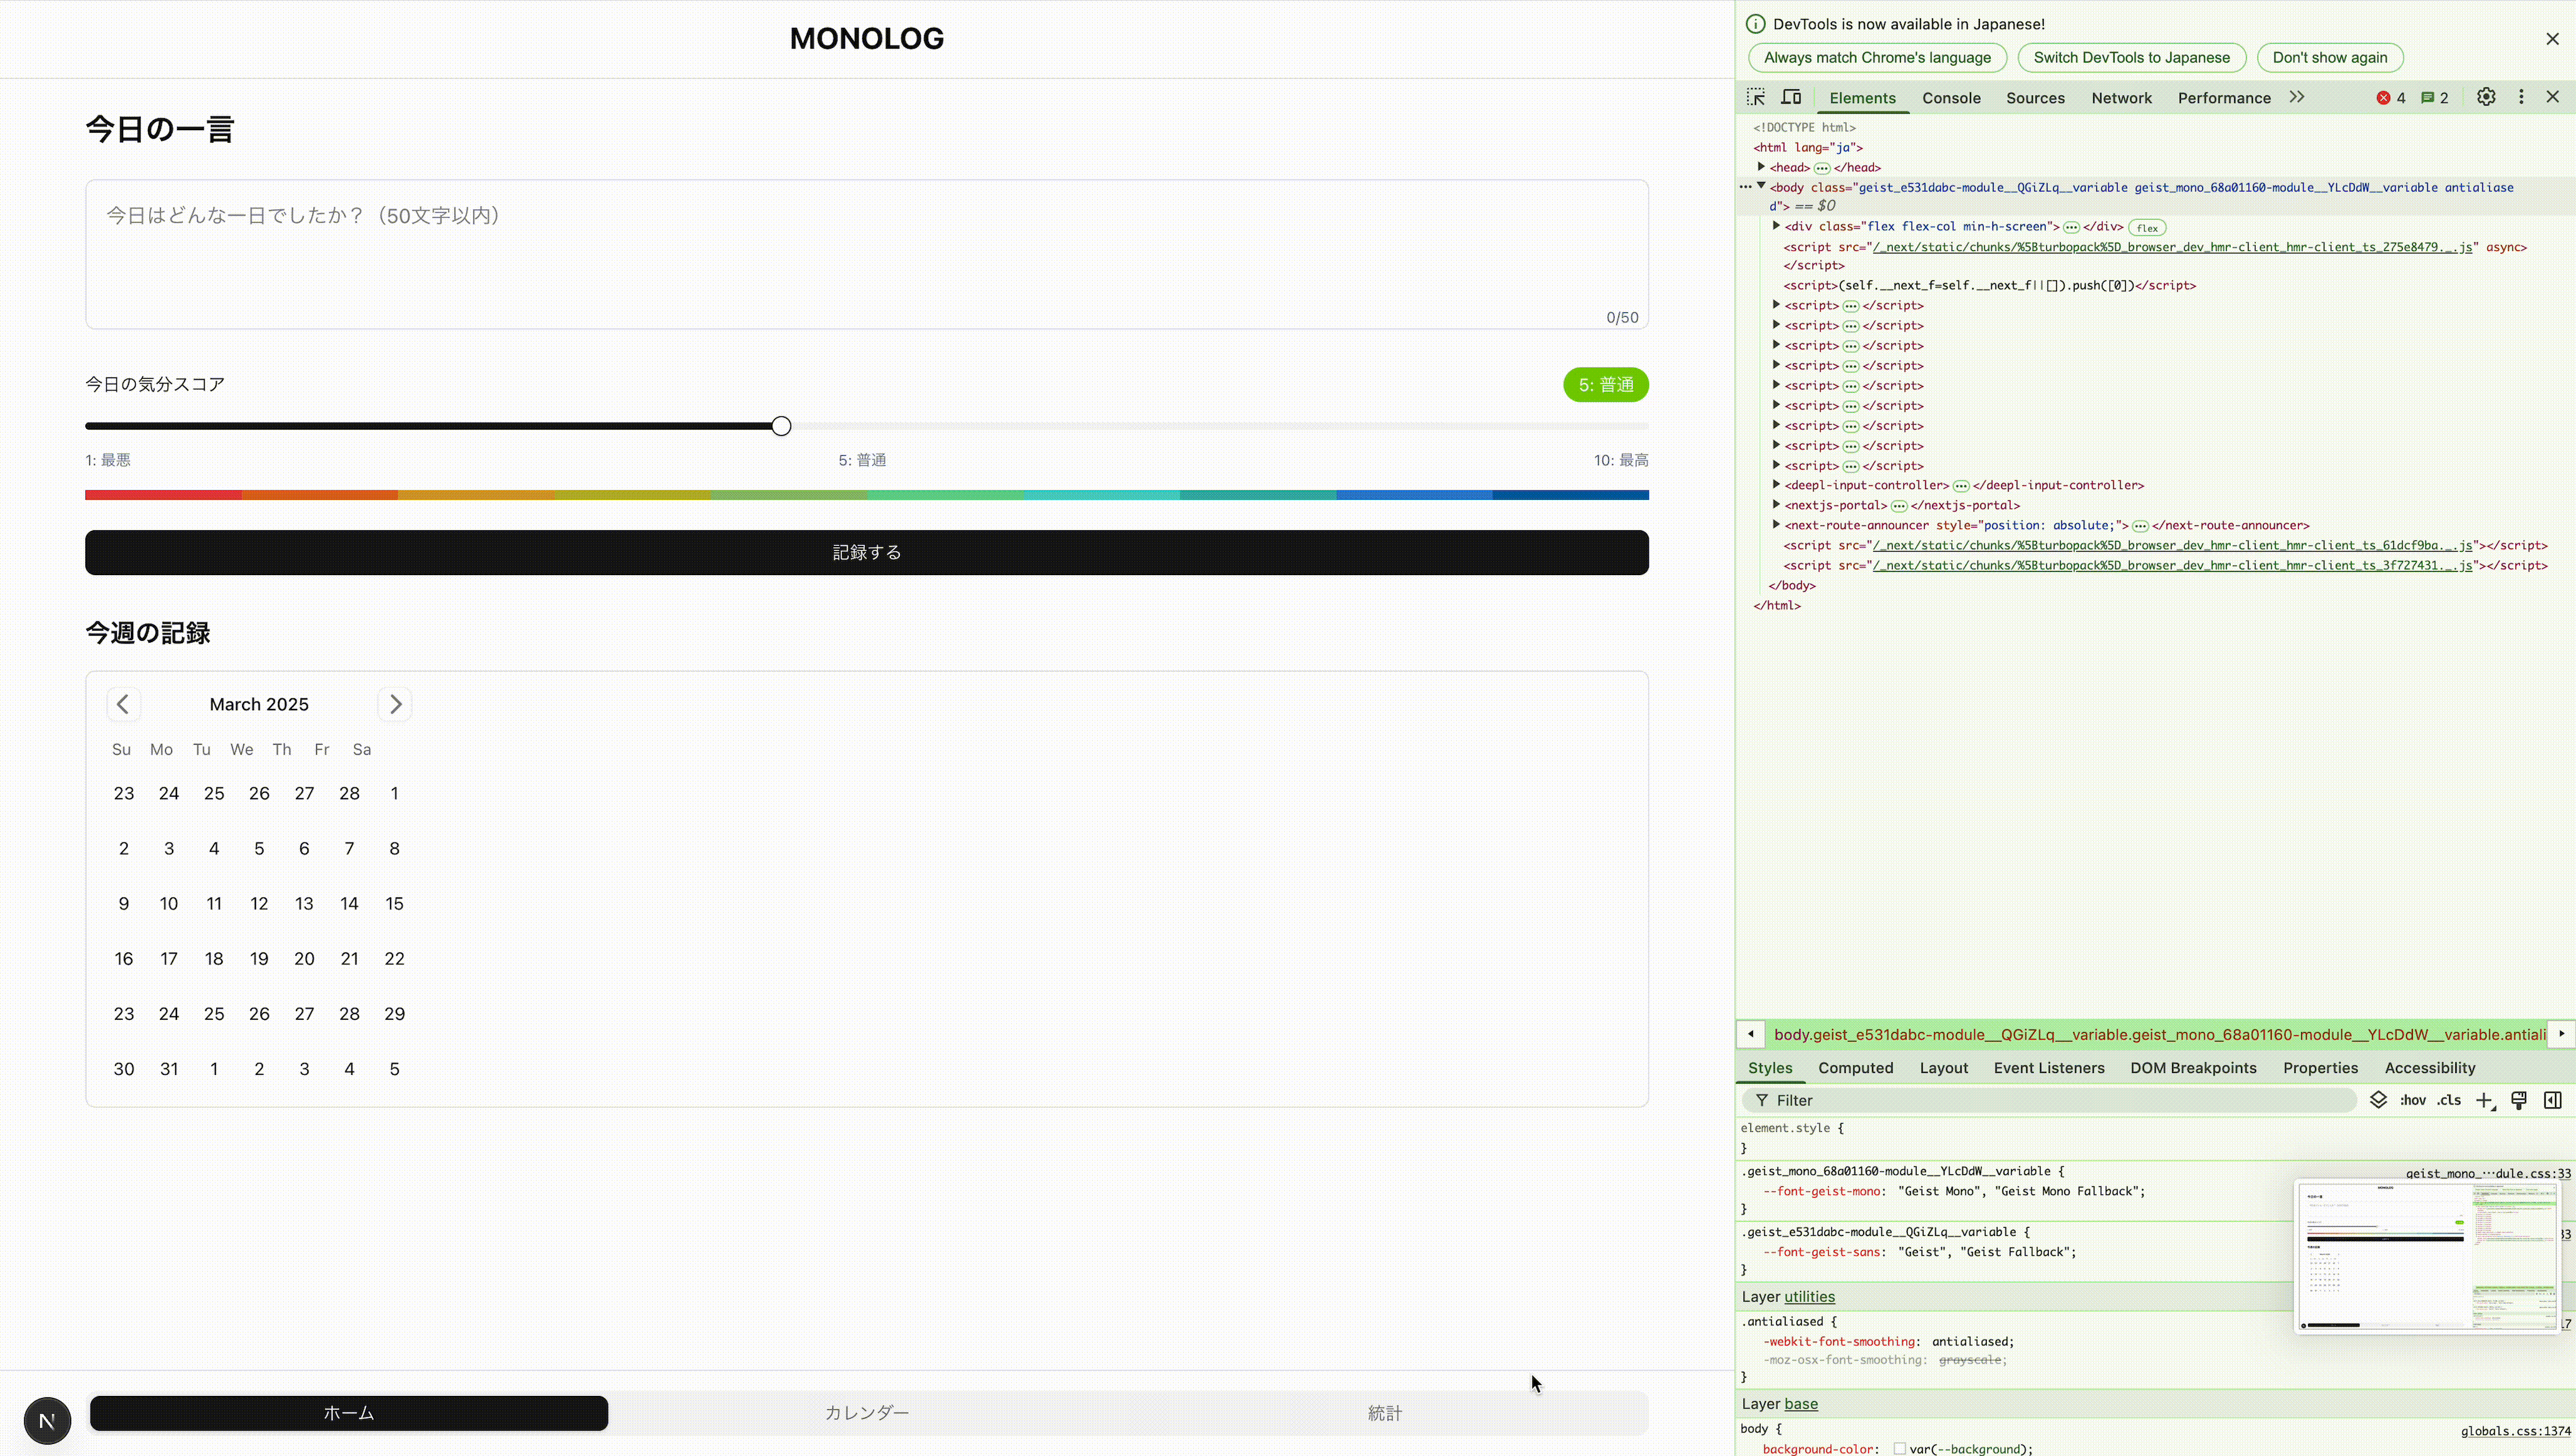Image resolution: width=2576 pixels, height=1456 pixels.
Task: Open the 4 errors indicator
Action: tap(2392, 98)
